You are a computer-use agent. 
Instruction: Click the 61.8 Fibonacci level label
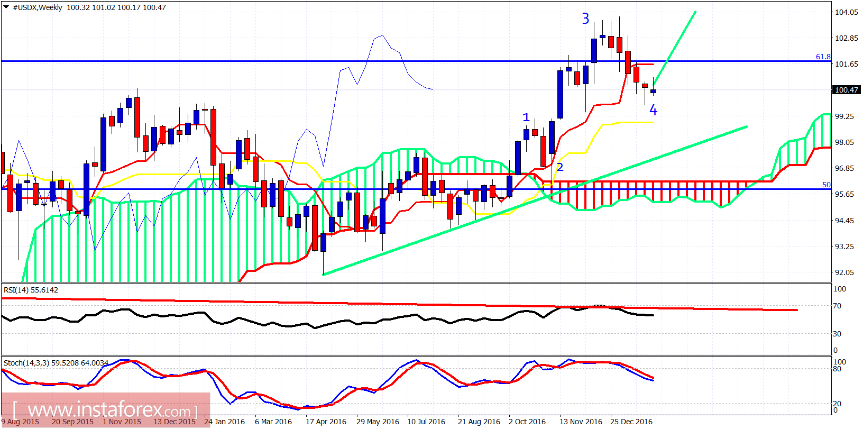823,57
